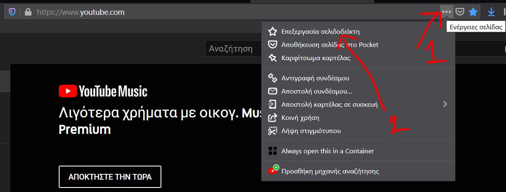The height and width of the screenshot is (192, 506).
Task: Expand the Αποστολή καρτέλας σε συσκευή submenu arrow
Action: (x=445, y=104)
